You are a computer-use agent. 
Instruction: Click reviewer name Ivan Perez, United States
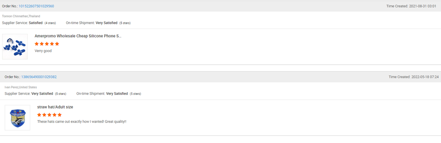coord(21,87)
